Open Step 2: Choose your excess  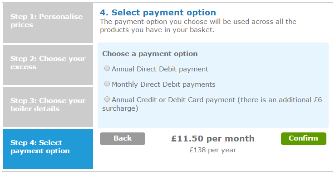click(x=48, y=65)
